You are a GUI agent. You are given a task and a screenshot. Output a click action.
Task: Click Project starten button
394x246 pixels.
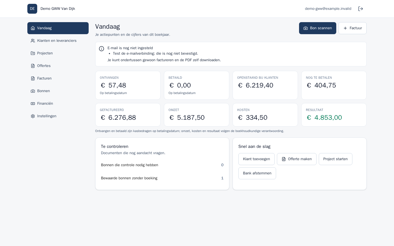click(335, 159)
